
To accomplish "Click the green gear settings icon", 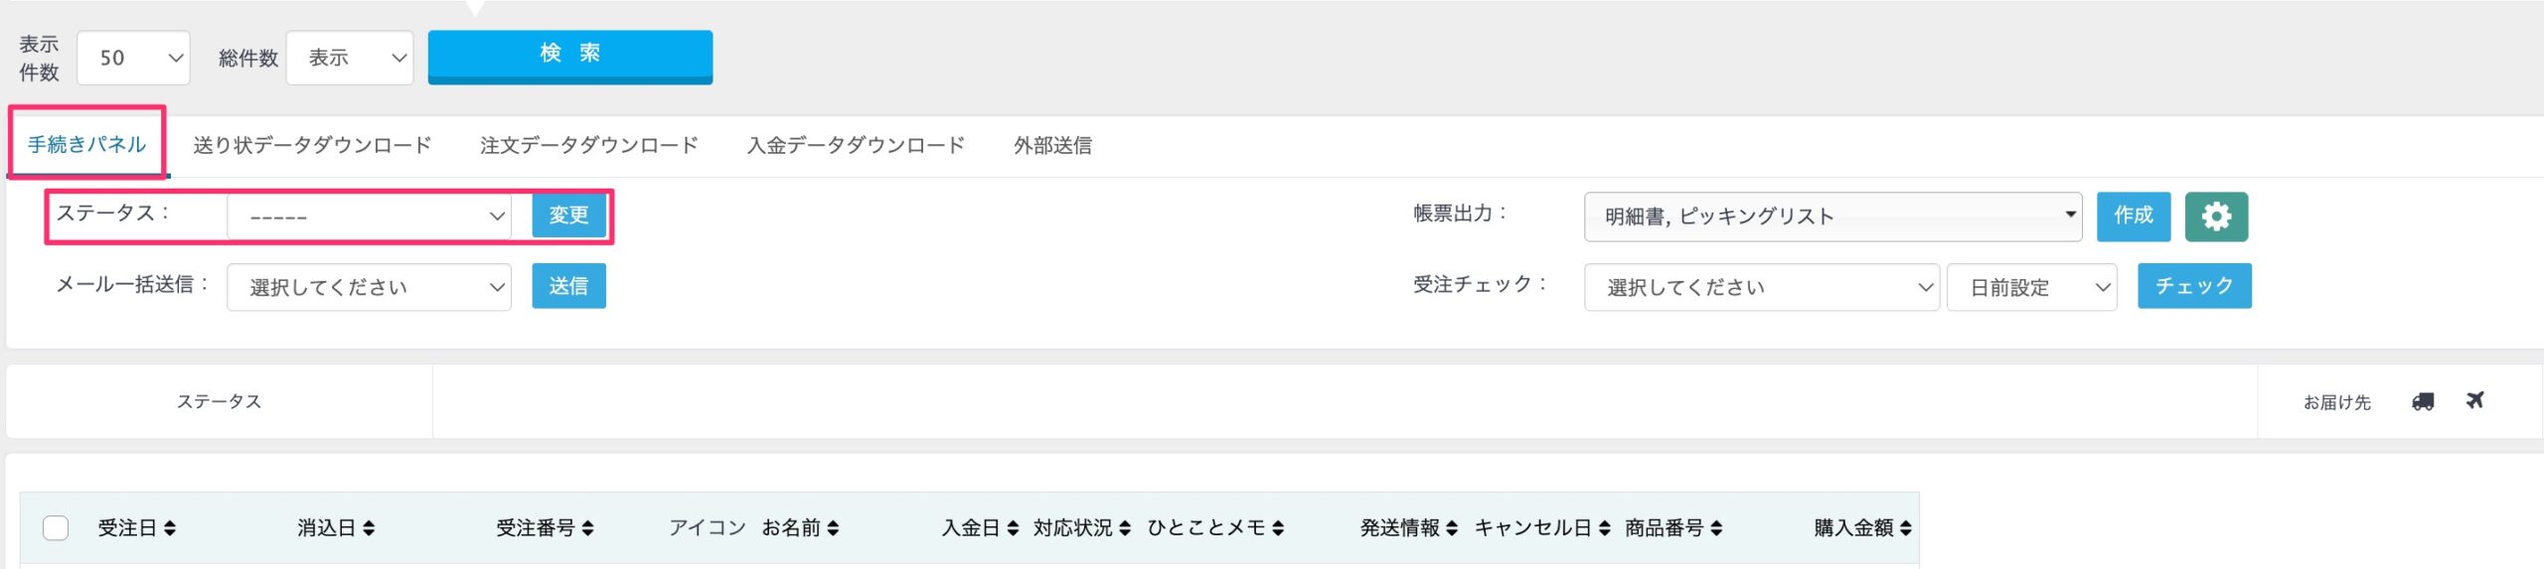I will 2216,216.
